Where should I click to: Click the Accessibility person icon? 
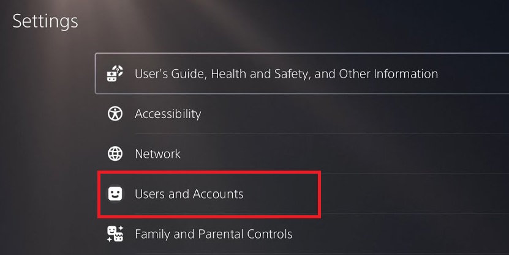tap(115, 114)
